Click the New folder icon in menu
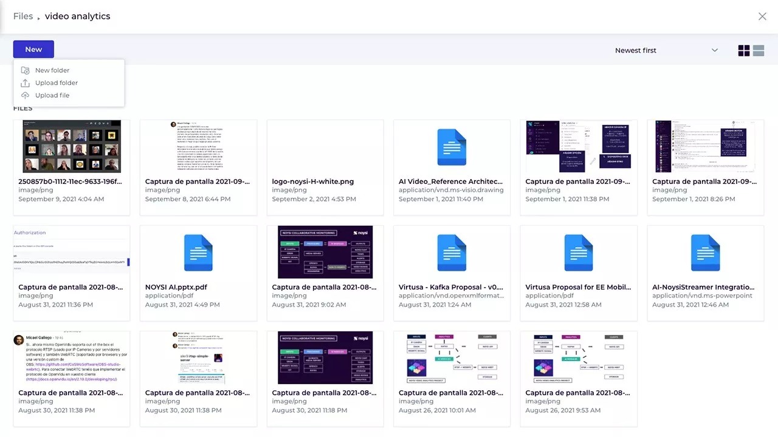778x437 pixels. coord(25,70)
